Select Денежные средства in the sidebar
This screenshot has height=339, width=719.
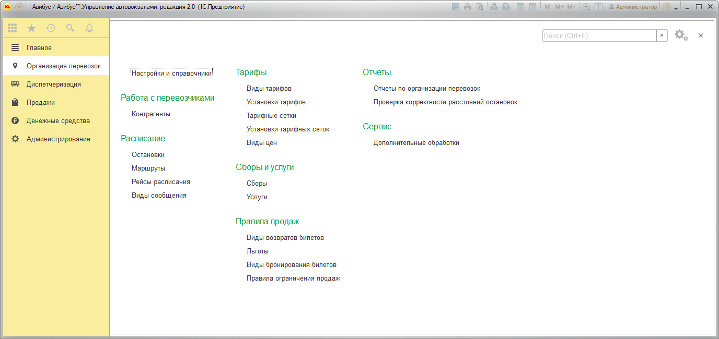[58, 120]
